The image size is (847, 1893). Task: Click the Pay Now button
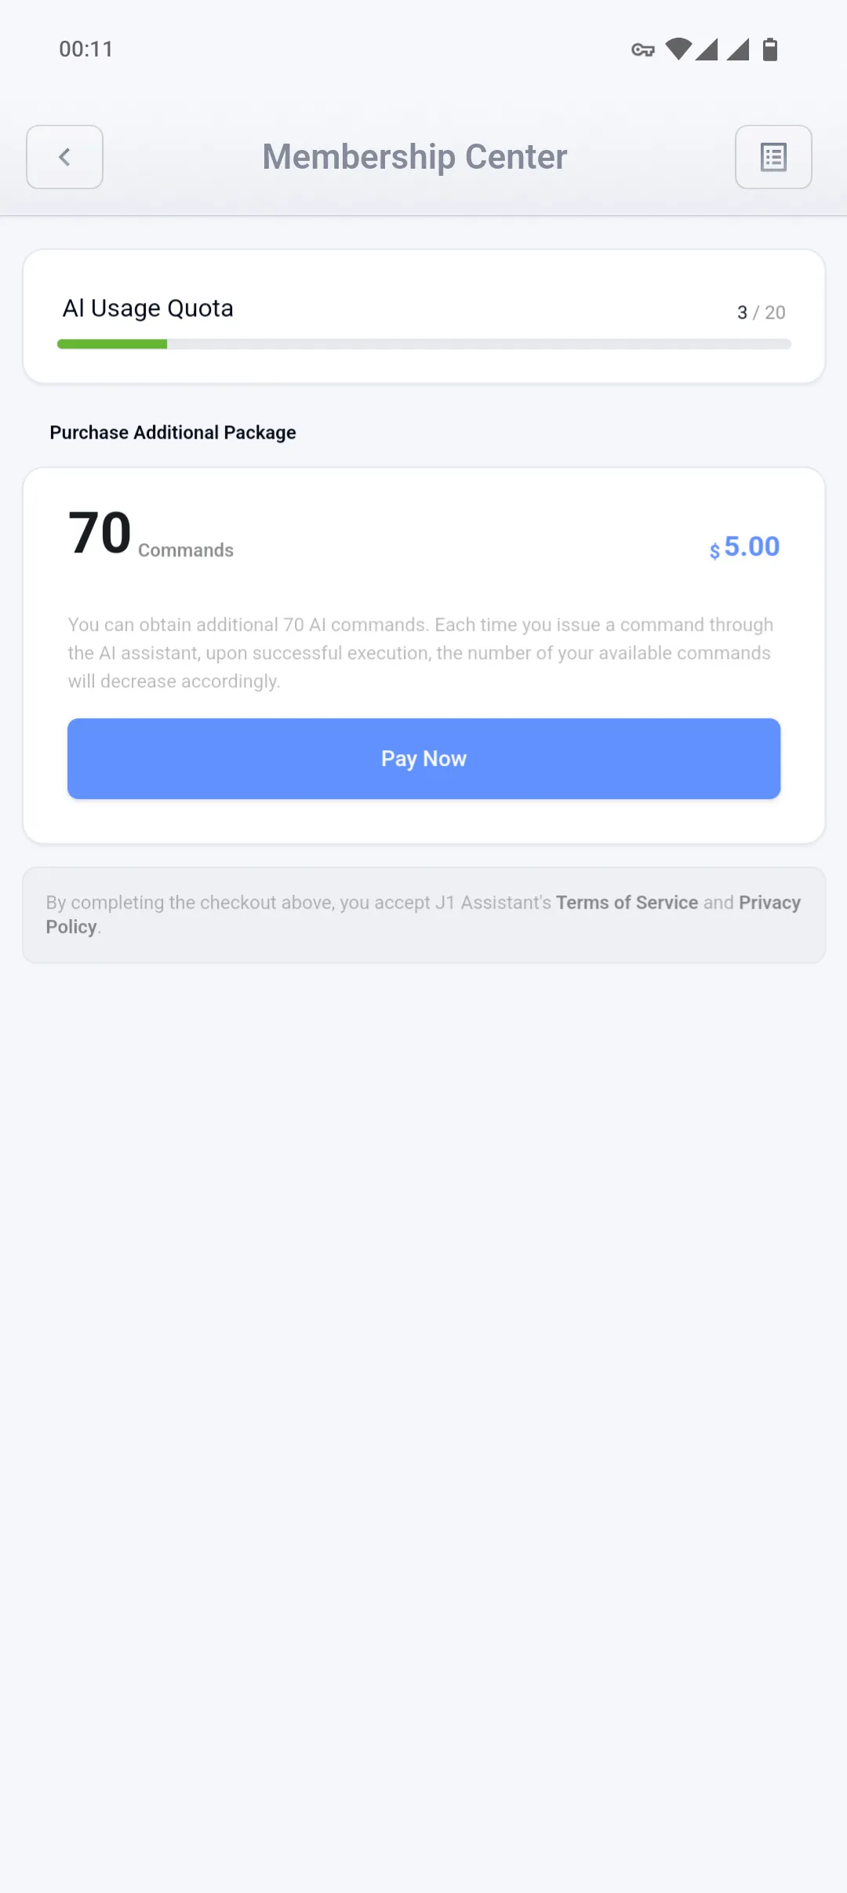click(x=423, y=759)
